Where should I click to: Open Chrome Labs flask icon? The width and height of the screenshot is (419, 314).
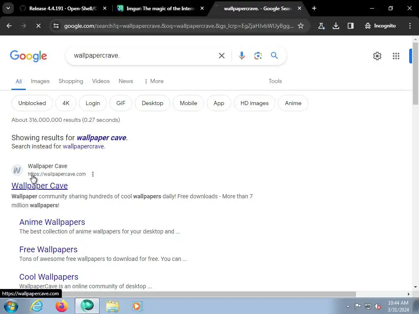point(321,26)
